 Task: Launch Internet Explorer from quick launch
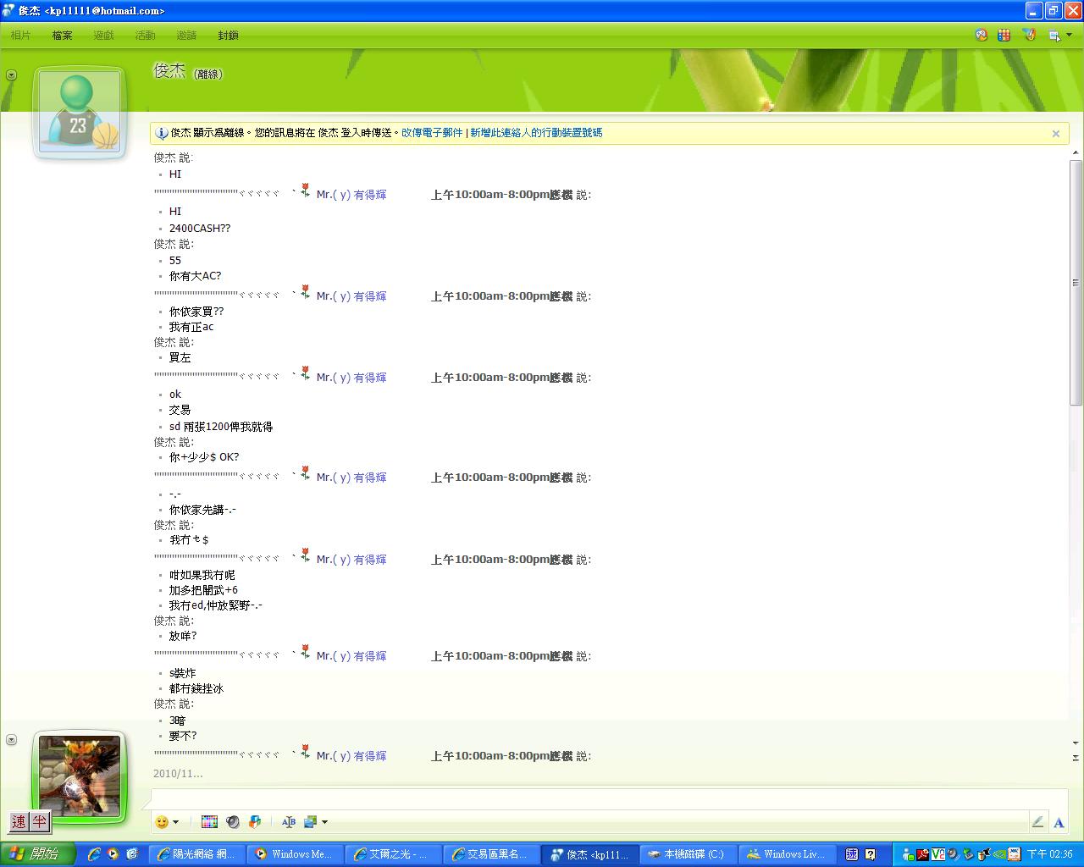[93, 854]
